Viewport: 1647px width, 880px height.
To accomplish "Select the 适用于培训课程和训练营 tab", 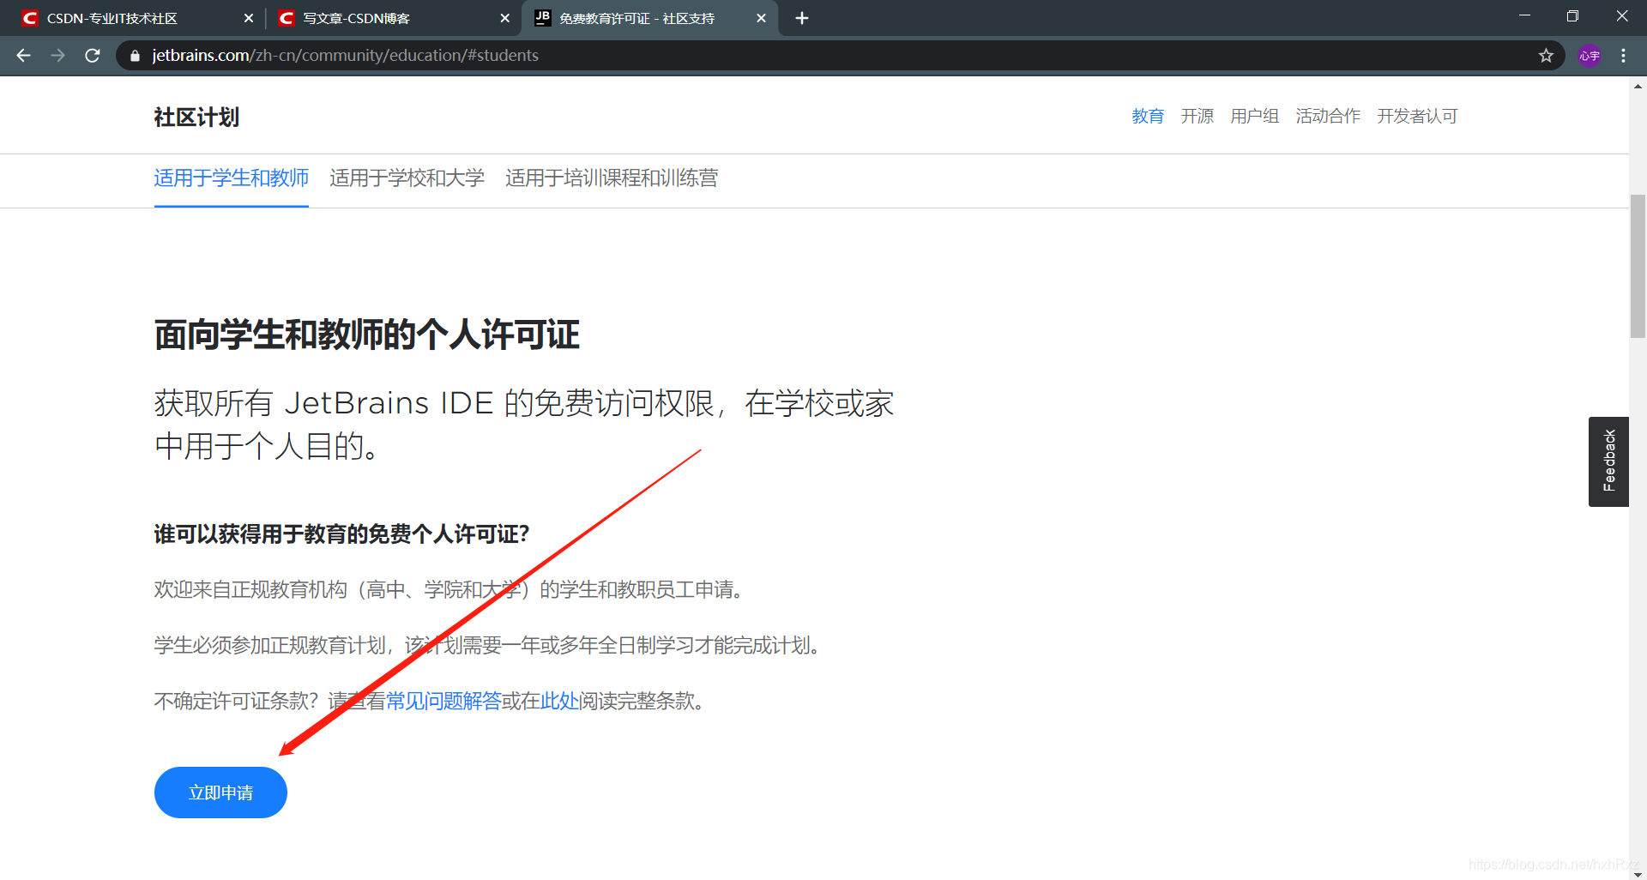I will [612, 178].
